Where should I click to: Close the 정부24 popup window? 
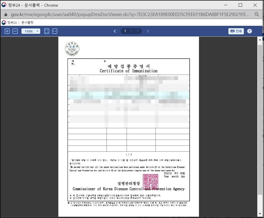pos(255,5)
